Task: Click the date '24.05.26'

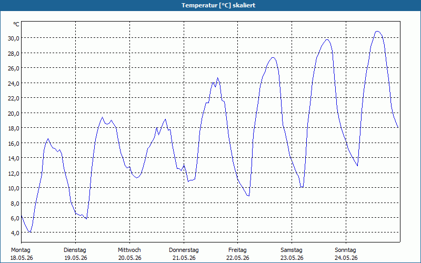Action: point(346,258)
